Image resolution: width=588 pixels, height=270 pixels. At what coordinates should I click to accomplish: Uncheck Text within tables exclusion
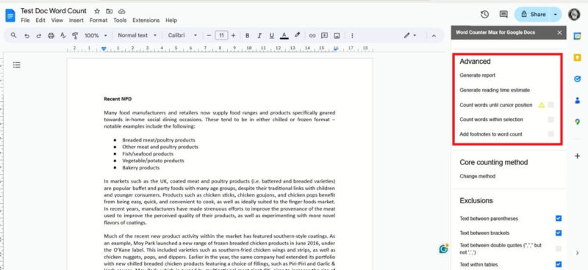click(x=559, y=264)
